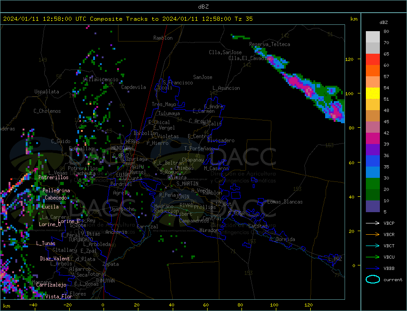
Task: Click the L_Asuncion map label
Action: [227, 88]
